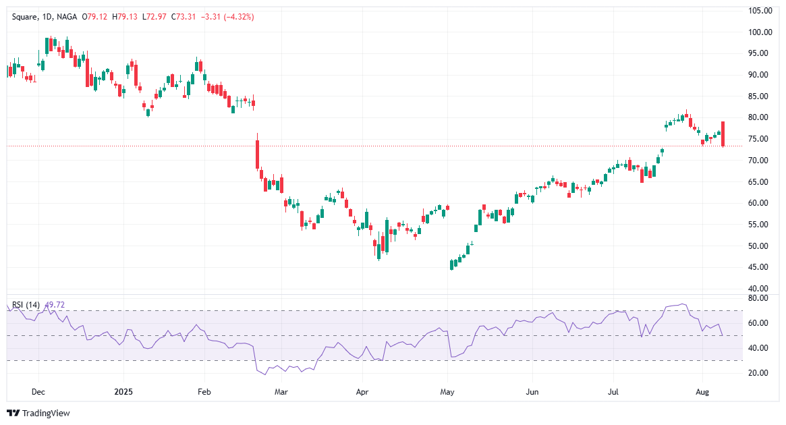Select the large red candle in early August
This screenshot has height=425, width=786.
722,133
